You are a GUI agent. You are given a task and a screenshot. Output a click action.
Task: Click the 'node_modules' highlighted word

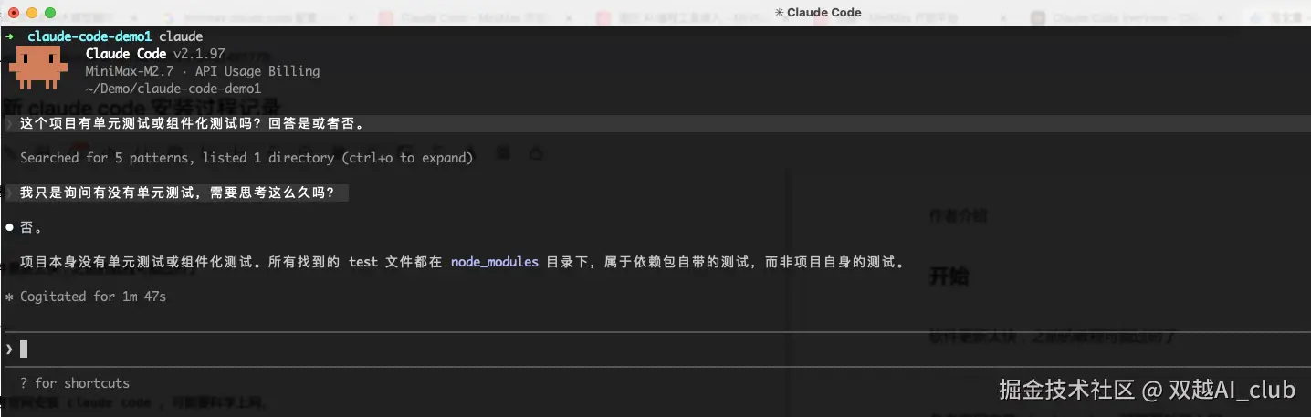[495, 262]
